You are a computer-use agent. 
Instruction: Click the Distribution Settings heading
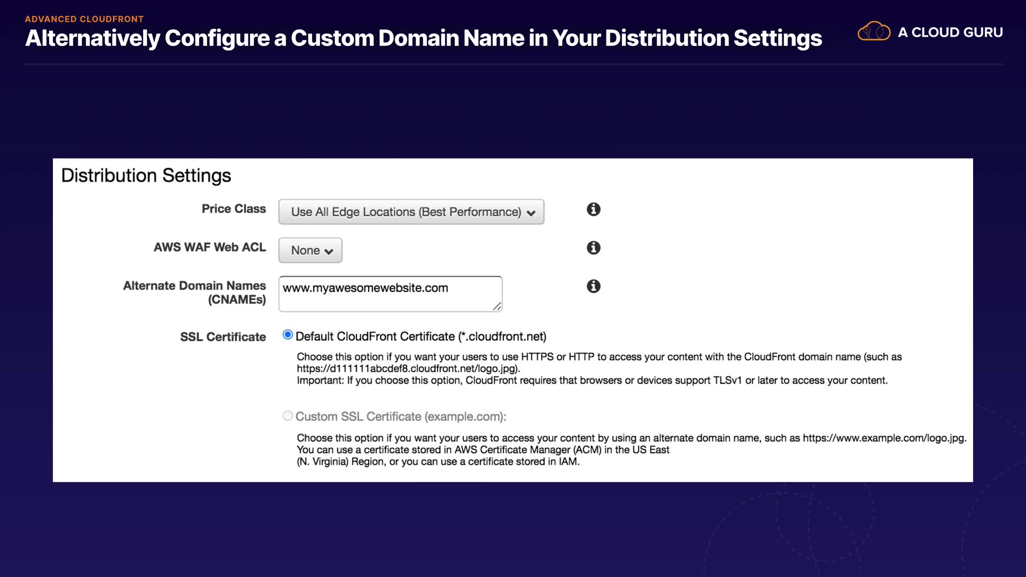click(146, 176)
